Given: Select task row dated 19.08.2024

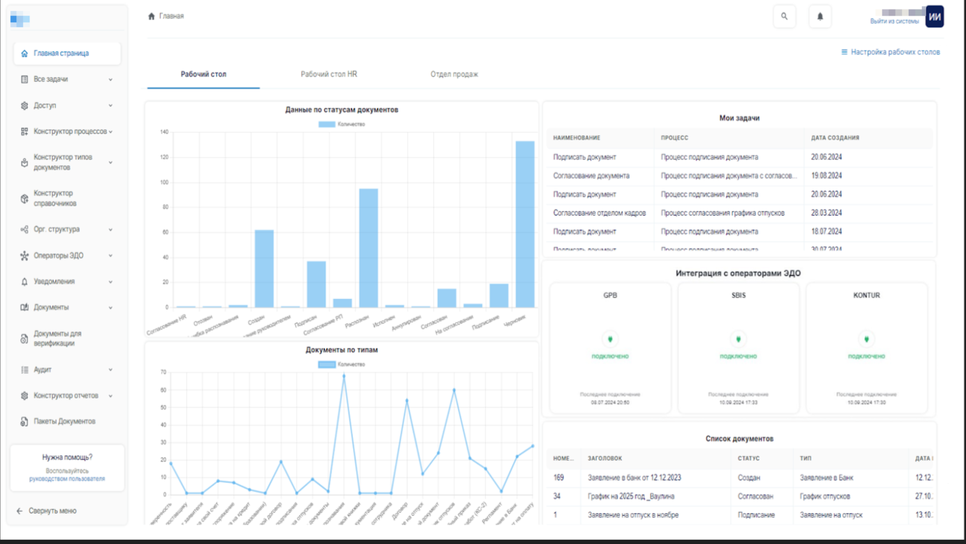Looking at the screenshot, I should (740, 176).
